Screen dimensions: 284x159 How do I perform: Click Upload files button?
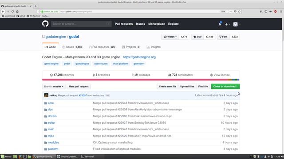pyautogui.click(x=187, y=87)
